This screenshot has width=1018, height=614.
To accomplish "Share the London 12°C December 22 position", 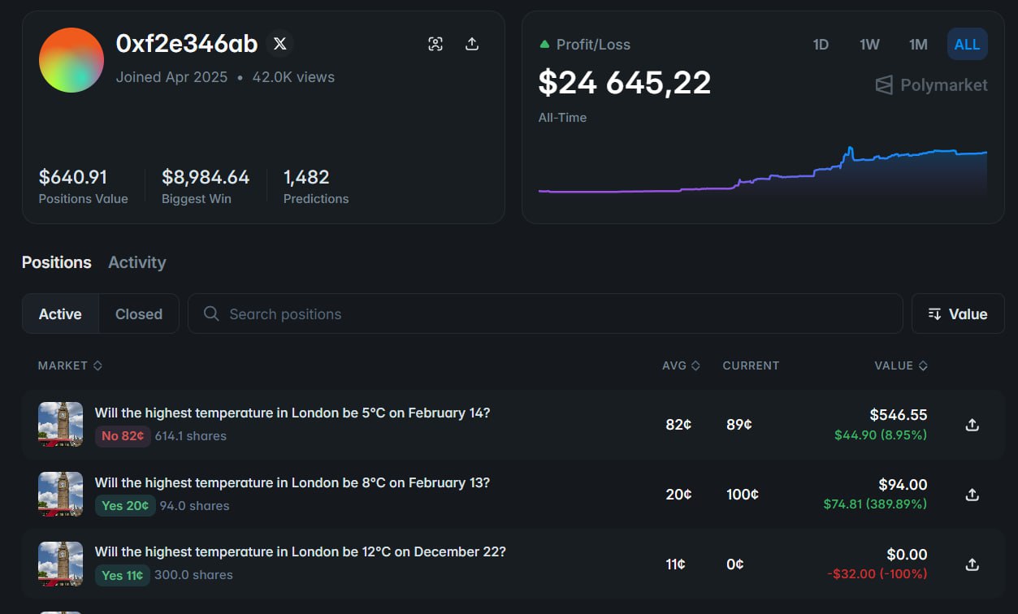I will pos(972,564).
